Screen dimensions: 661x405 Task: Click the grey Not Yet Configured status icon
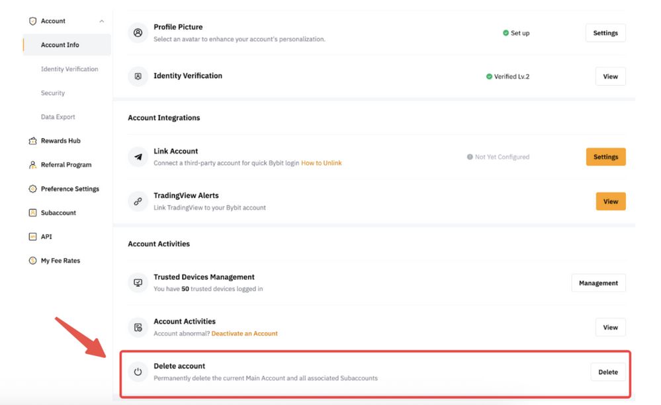(x=470, y=157)
